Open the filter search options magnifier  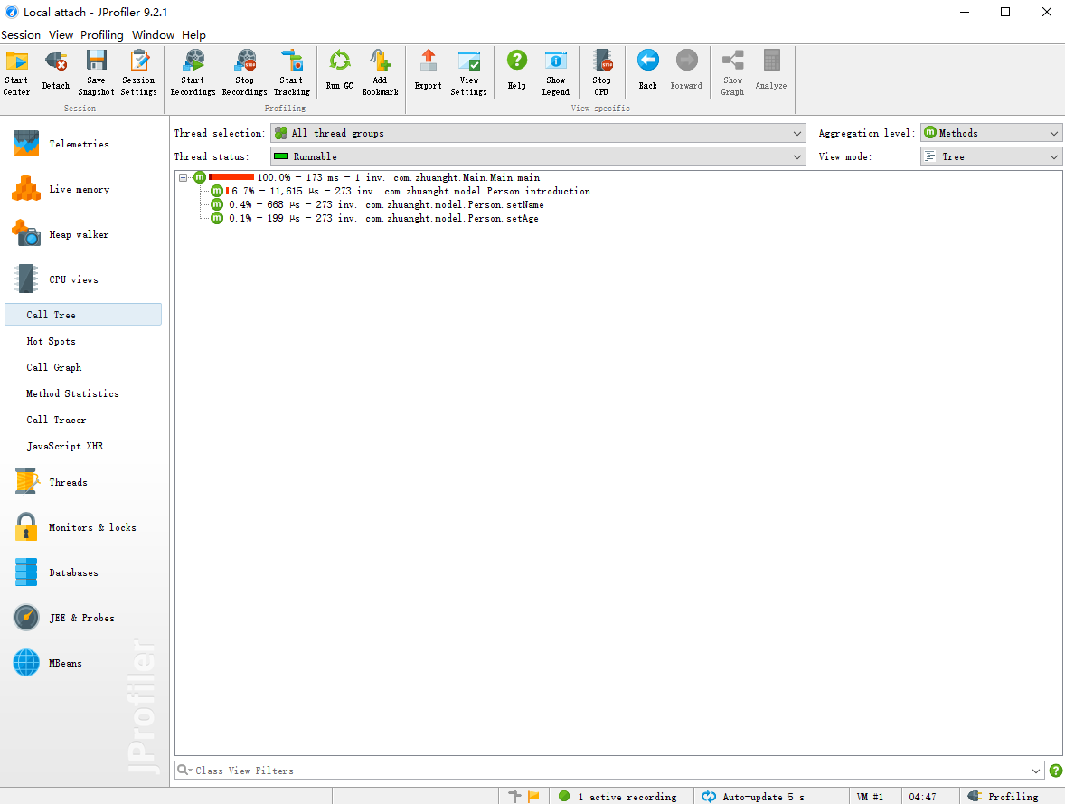tap(184, 770)
